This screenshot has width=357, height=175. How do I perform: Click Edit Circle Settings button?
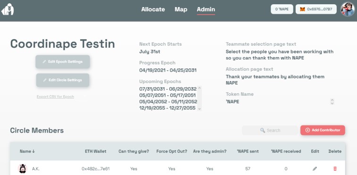[63, 80]
